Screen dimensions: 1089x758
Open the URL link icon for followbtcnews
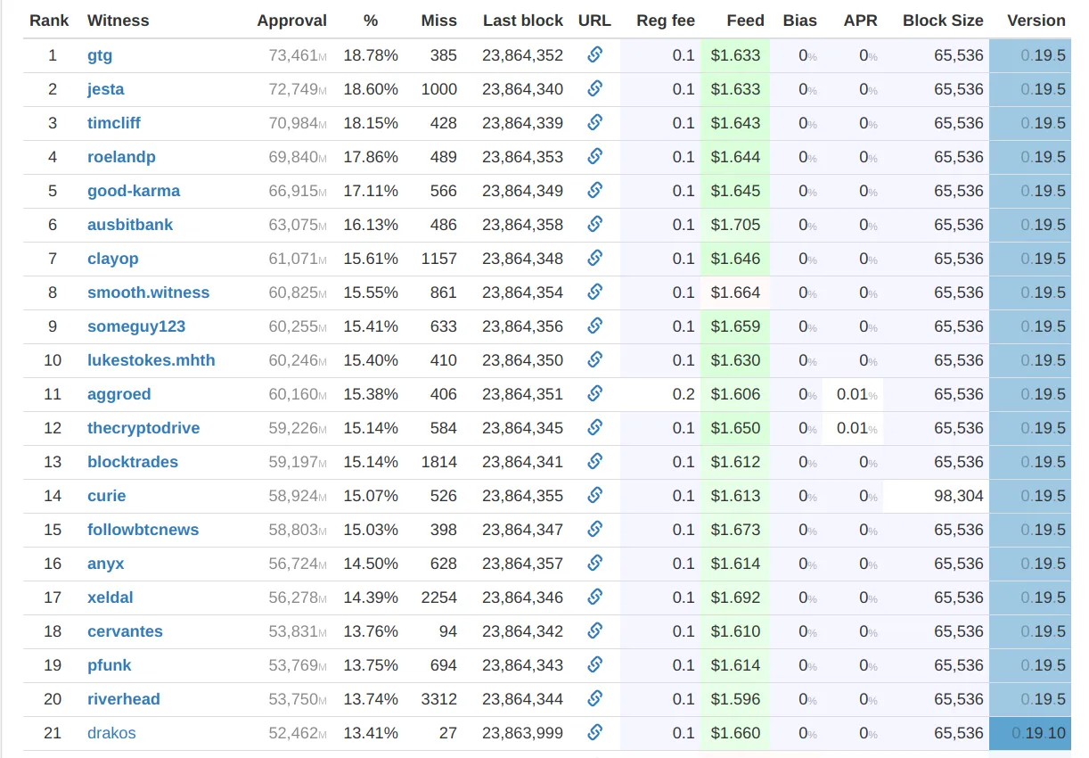click(595, 529)
